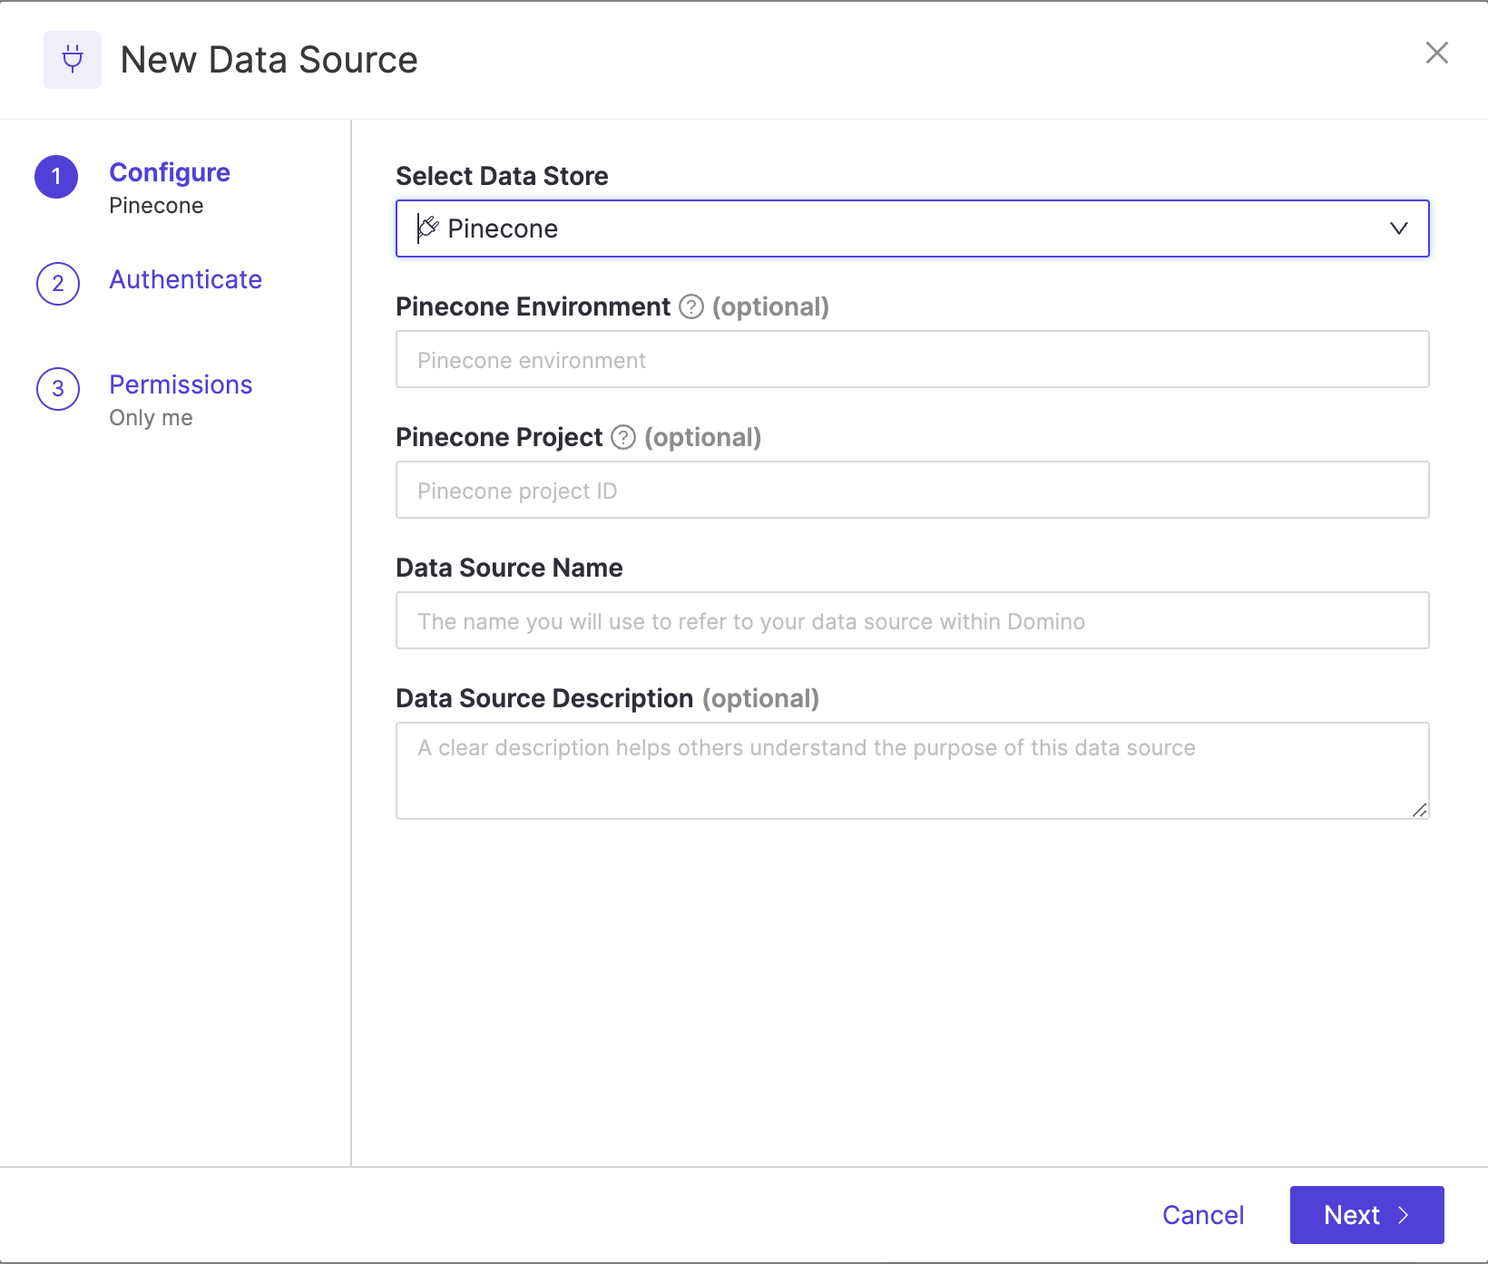Focus the Pinecone project ID field
The image size is (1488, 1264).
[913, 490]
